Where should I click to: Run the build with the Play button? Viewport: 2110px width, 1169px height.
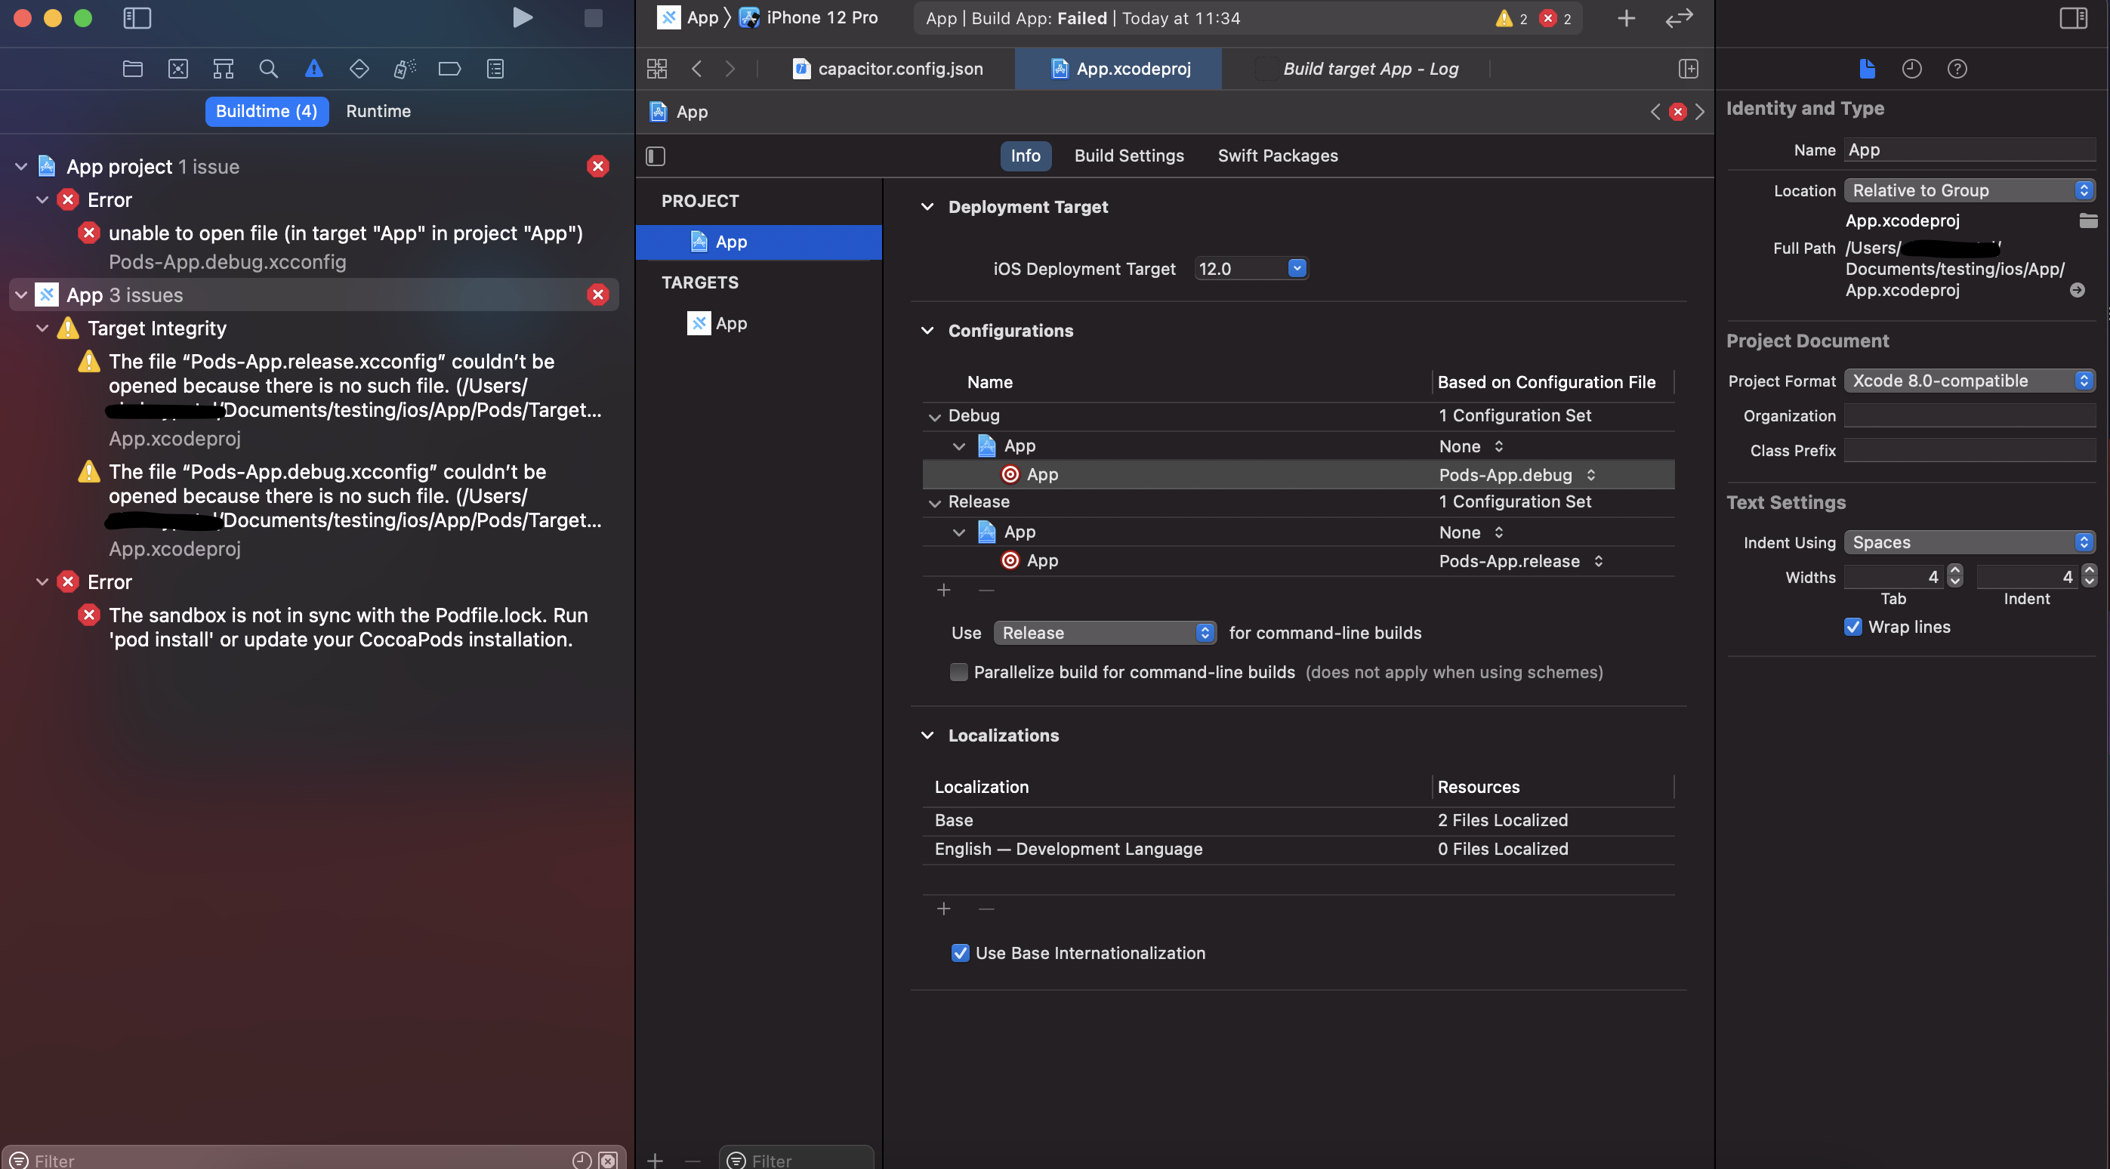(522, 17)
